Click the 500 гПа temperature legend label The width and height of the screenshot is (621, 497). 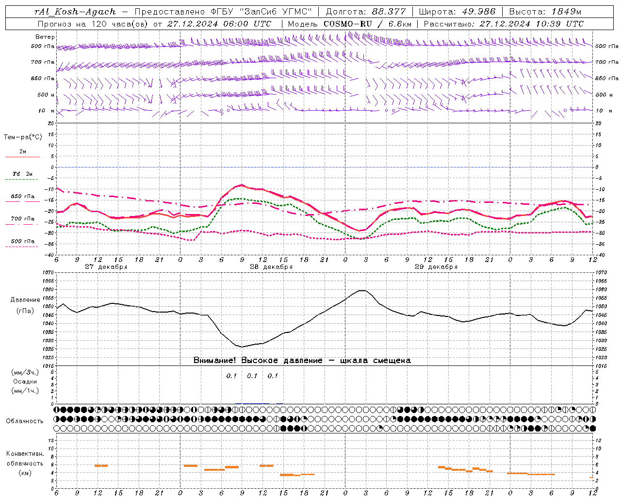23,241
